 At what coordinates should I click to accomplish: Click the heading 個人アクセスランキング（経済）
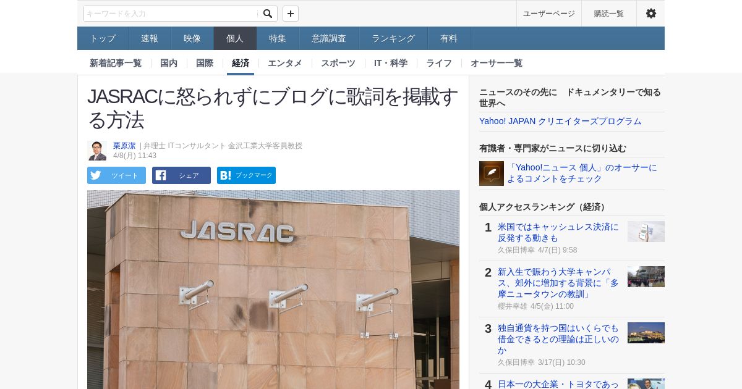(x=544, y=207)
